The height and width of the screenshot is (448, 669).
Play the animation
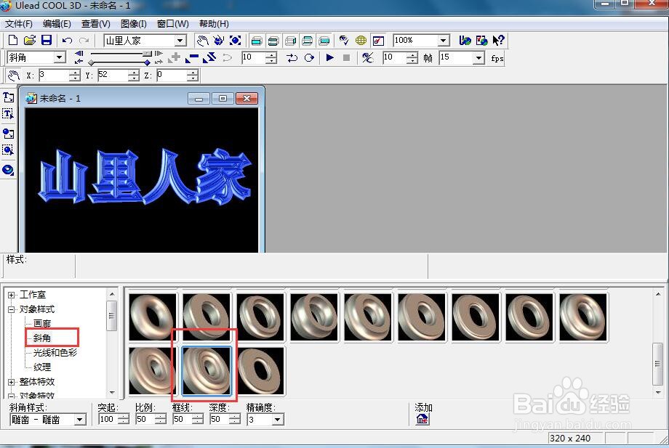coord(329,57)
